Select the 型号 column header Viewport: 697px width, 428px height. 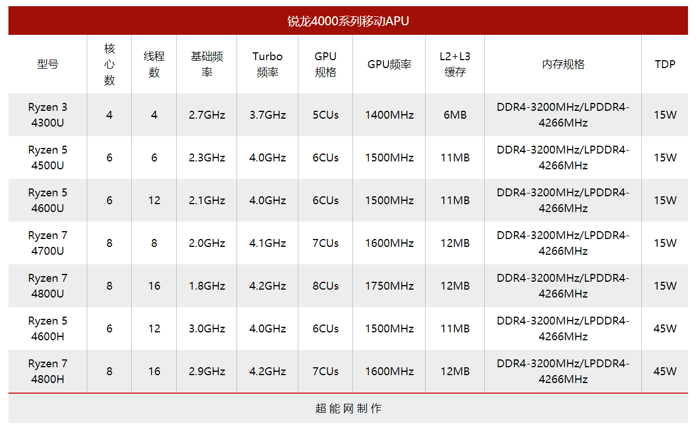(48, 64)
